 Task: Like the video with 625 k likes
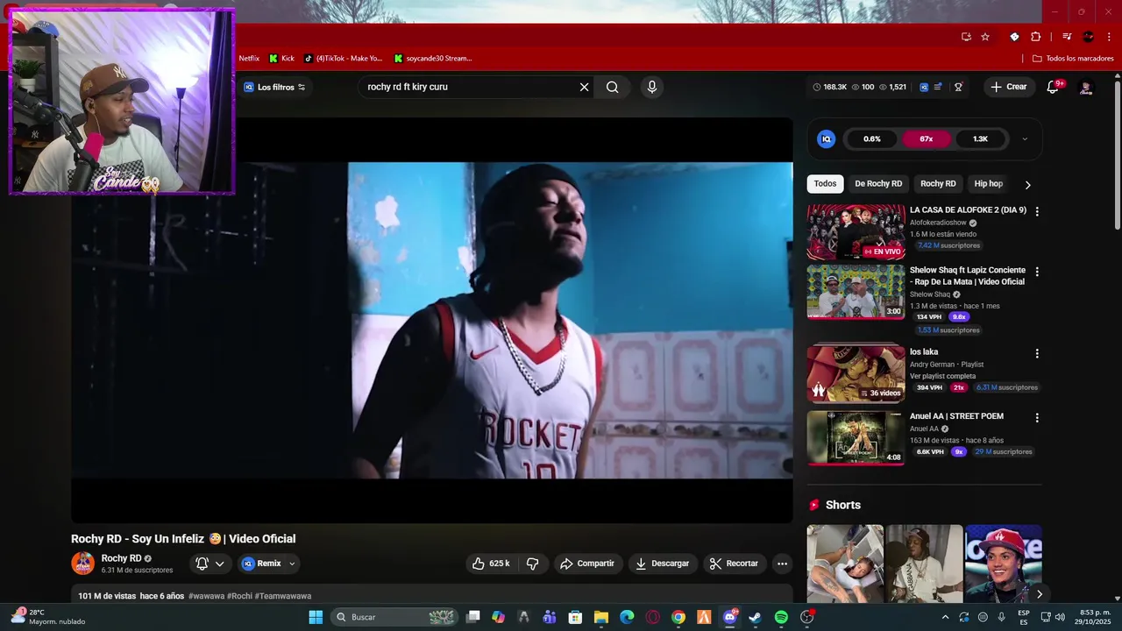pyautogui.click(x=491, y=564)
